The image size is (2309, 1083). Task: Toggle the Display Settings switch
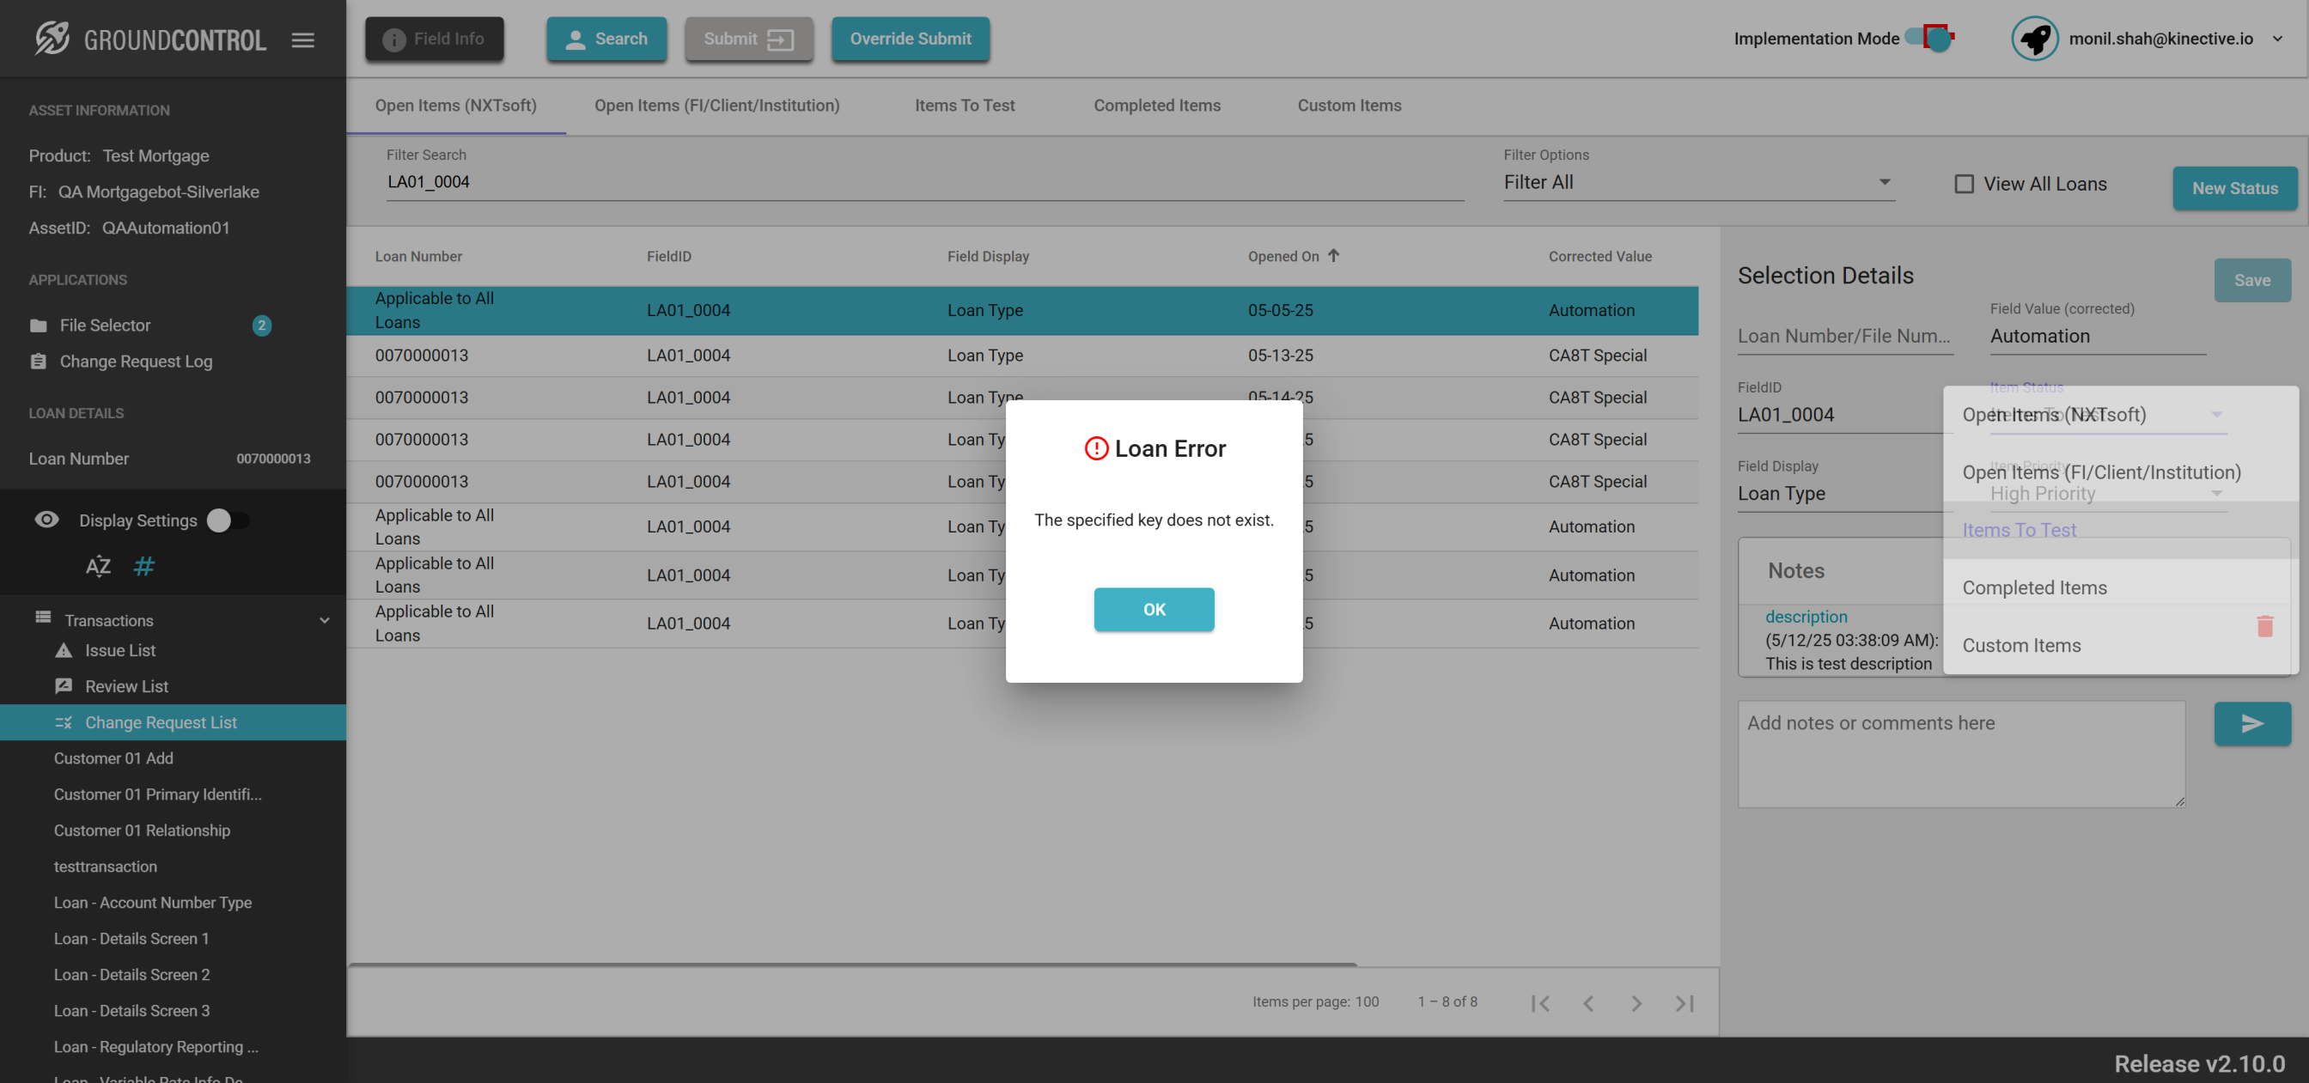(228, 520)
